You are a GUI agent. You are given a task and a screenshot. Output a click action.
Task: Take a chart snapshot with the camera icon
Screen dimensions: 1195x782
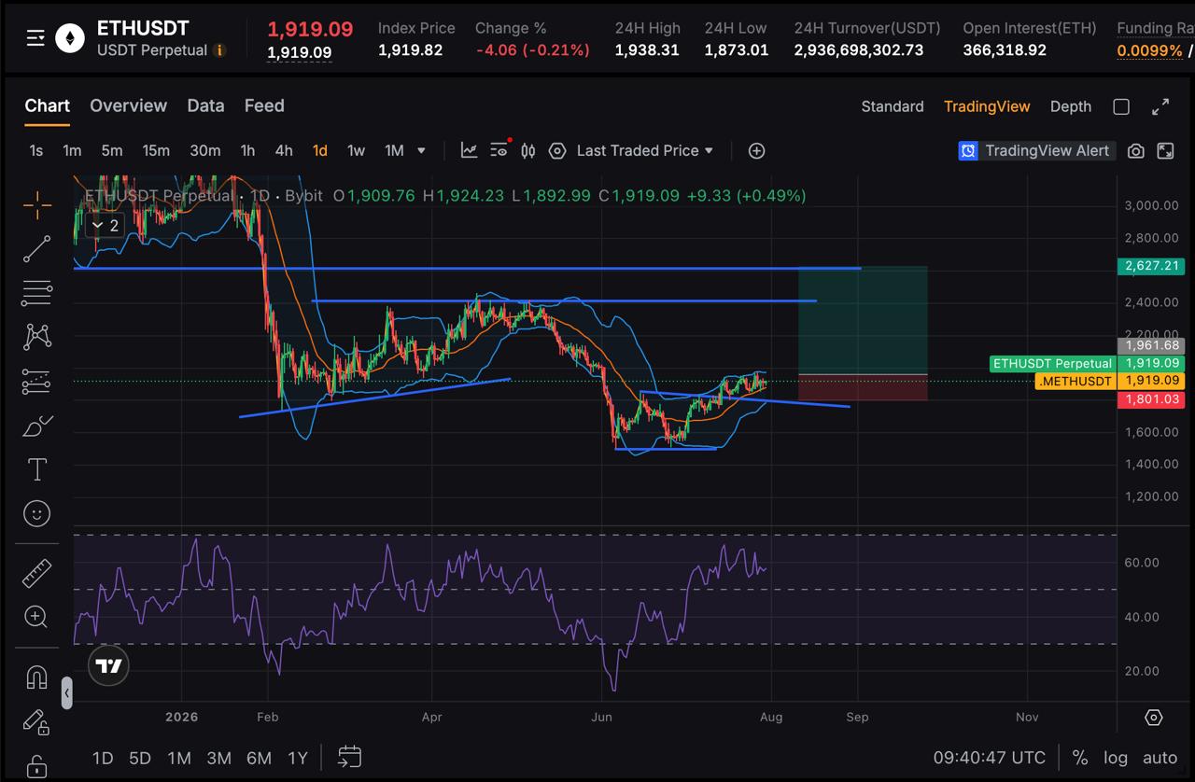tap(1136, 150)
